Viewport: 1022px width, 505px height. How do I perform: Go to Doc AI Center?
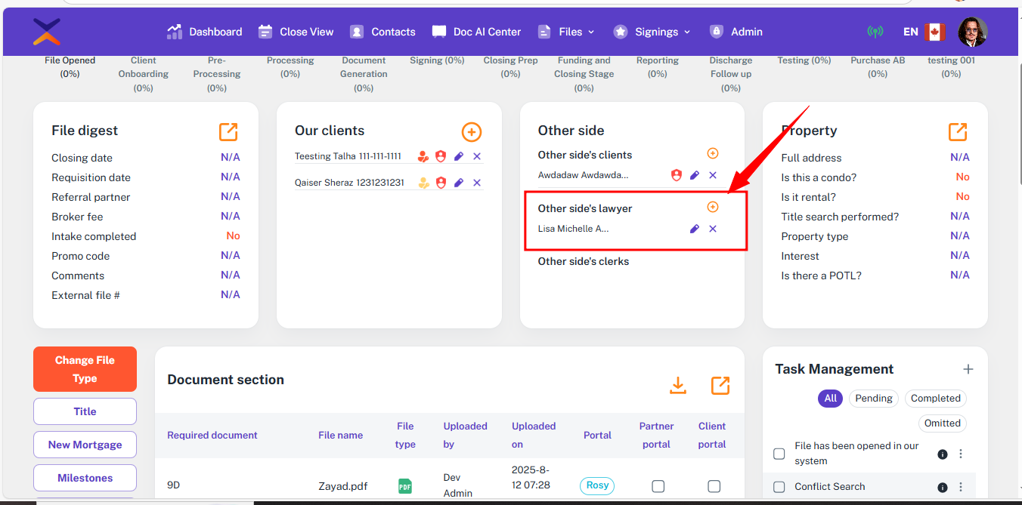pyautogui.click(x=476, y=32)
